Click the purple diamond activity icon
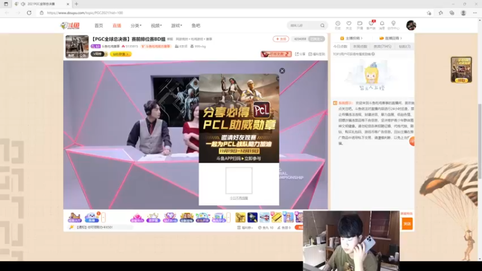The image size is (482, 271). coord(170,217)
